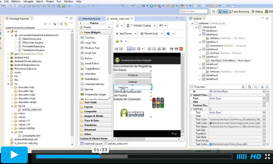
Task: Expand the Composite palette category
Action: click(95, 111)
